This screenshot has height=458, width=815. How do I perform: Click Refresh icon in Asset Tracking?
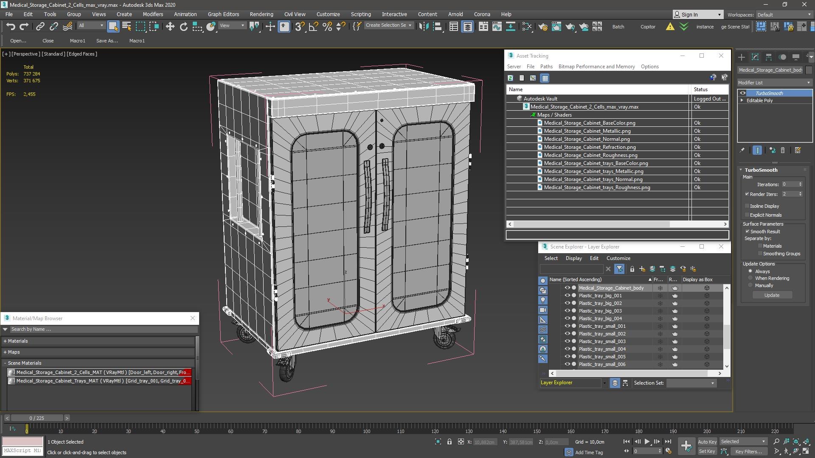(x=510, y=78)
